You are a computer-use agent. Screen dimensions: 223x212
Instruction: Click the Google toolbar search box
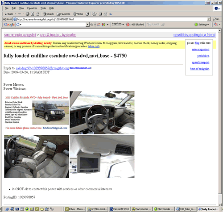pyautogui.click(x=51, y=25)
